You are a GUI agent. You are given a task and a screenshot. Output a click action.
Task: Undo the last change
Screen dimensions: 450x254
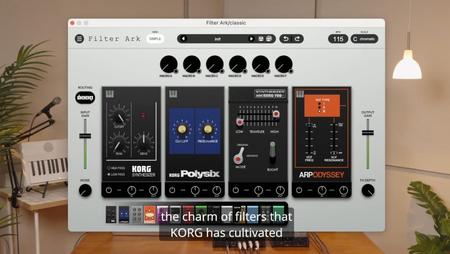[285, 39]
